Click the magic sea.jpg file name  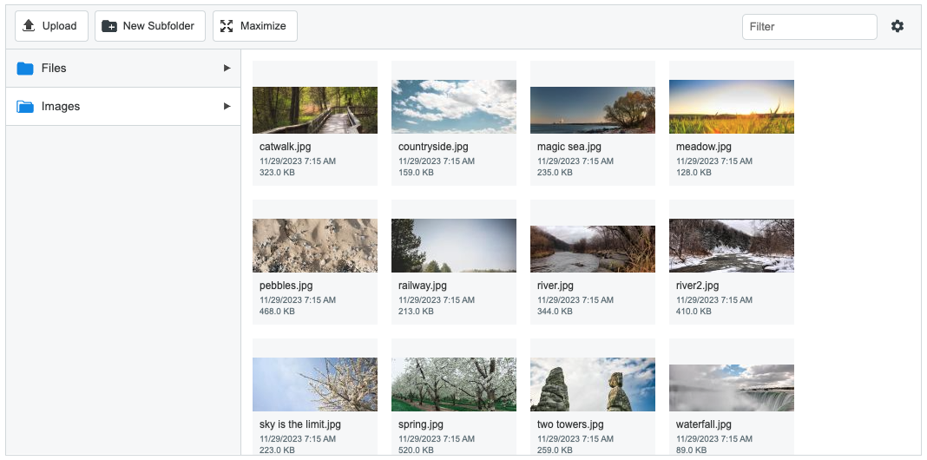click(569, 147)
